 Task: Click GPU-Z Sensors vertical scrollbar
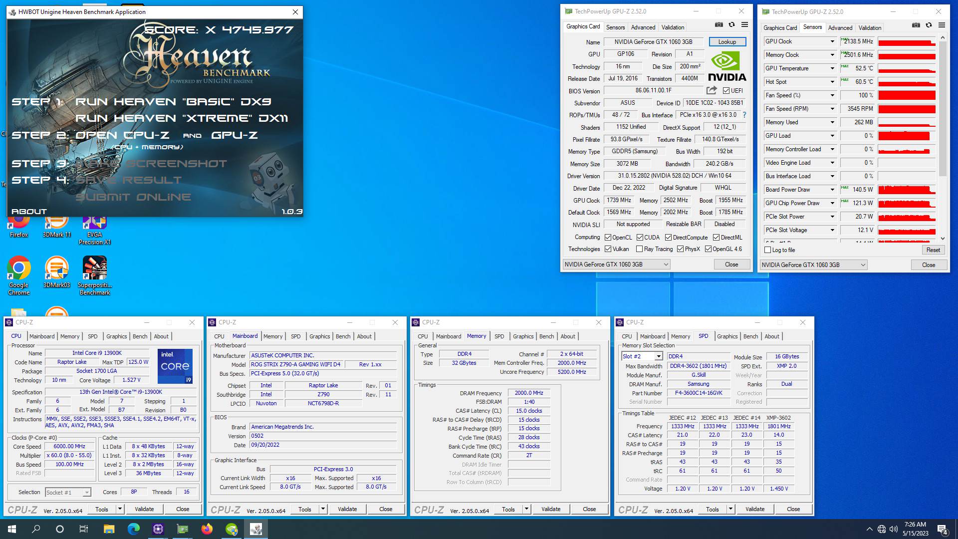(943, 138)
